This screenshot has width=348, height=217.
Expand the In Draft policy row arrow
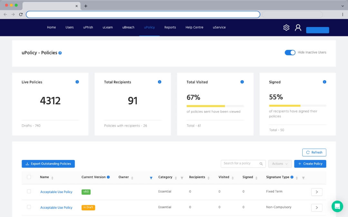(x=316, y=208)
